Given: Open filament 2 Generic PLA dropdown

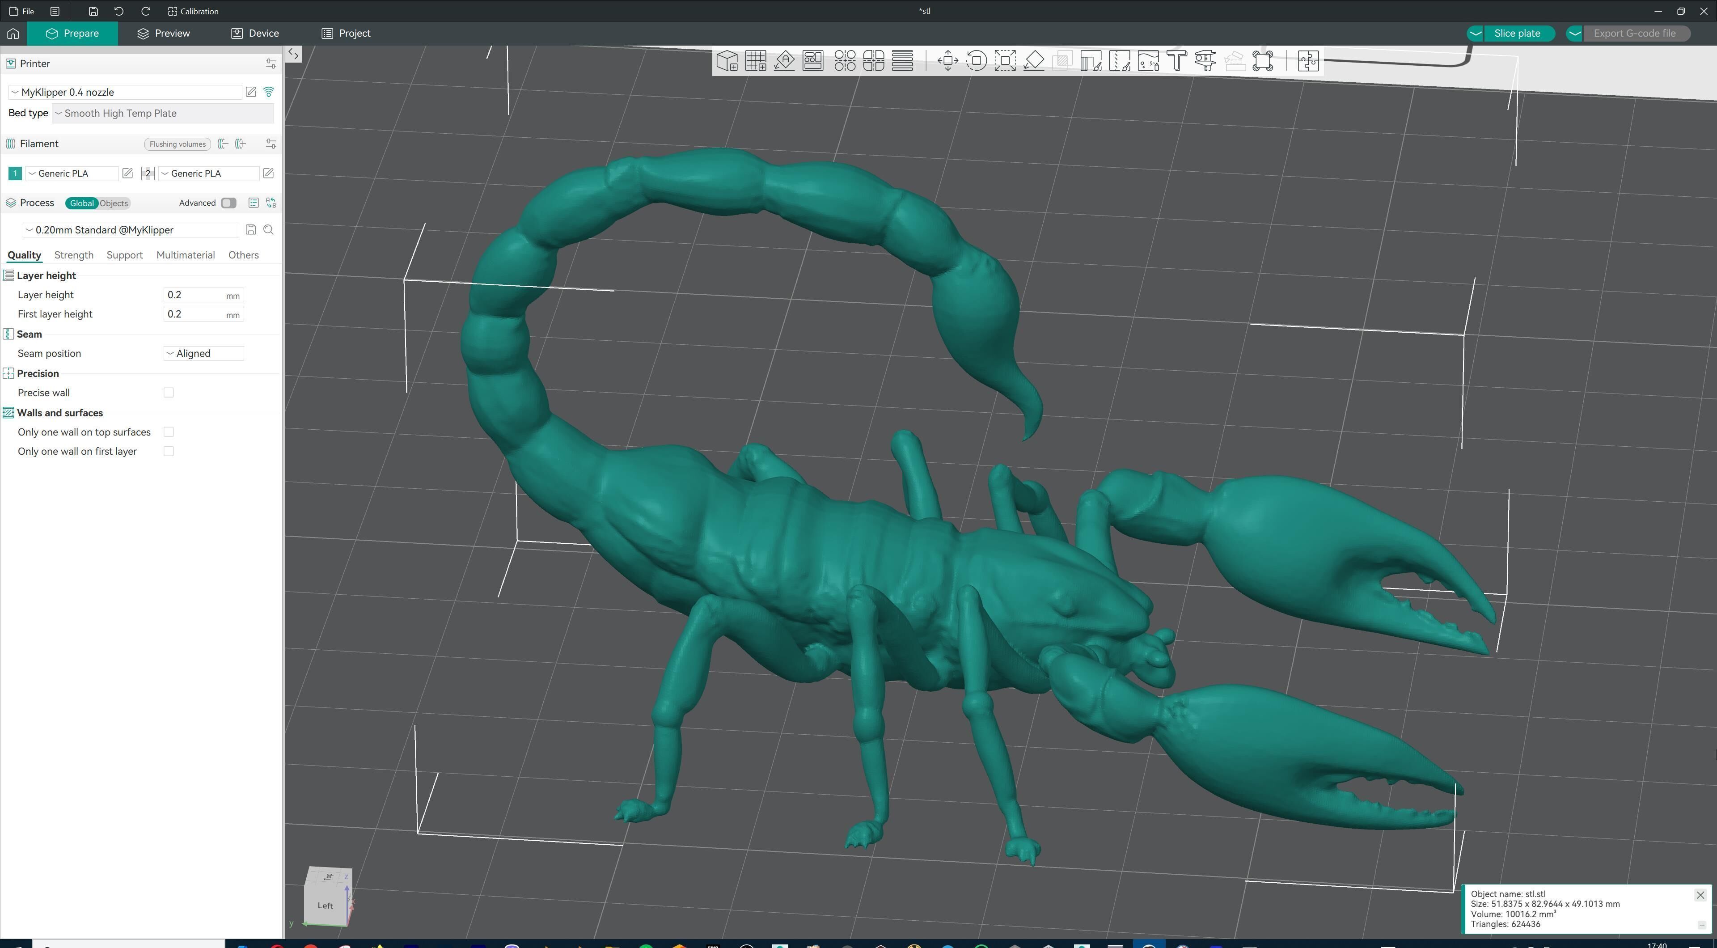Looking at the screenshot, I should click(209, 174).
